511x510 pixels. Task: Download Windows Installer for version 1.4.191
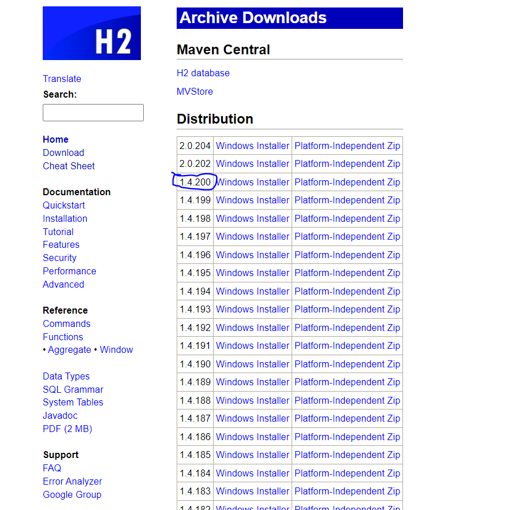252,345
